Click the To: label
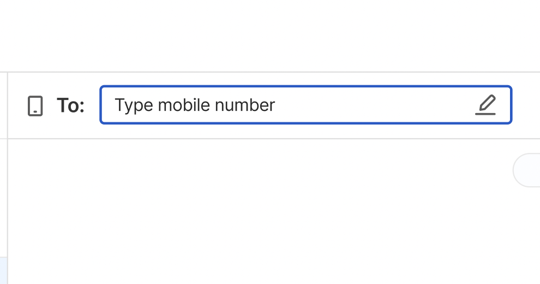The height and width of the screenshot is (284, 540). pos(70,105)
